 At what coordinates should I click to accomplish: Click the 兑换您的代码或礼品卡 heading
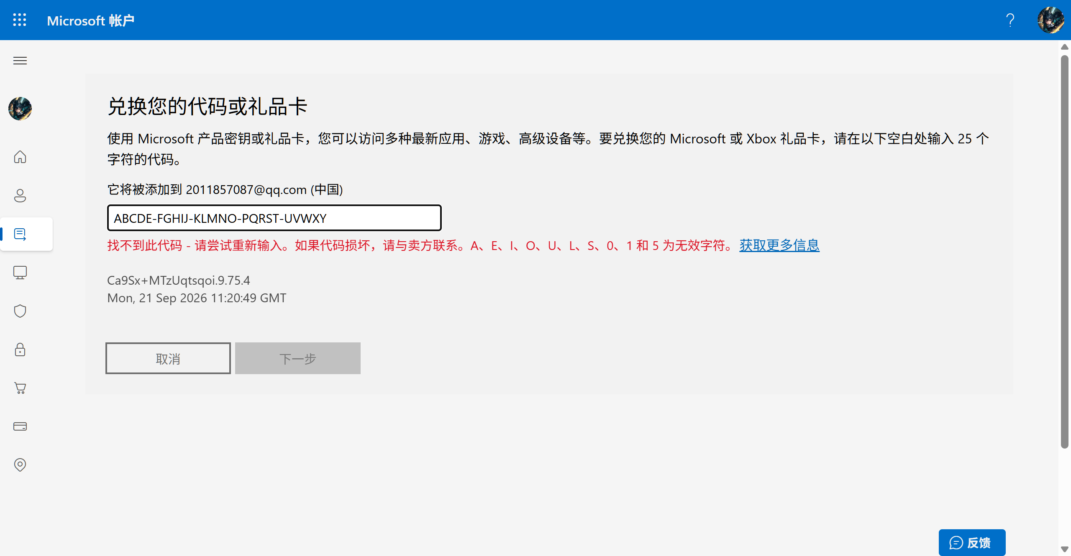[x=208, y=106]
